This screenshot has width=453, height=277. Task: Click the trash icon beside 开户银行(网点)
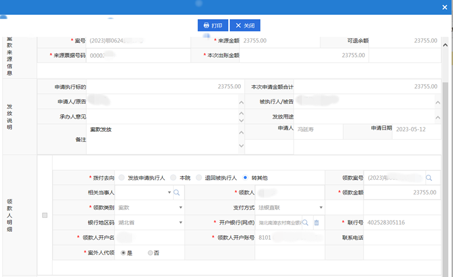pos(317,223)
